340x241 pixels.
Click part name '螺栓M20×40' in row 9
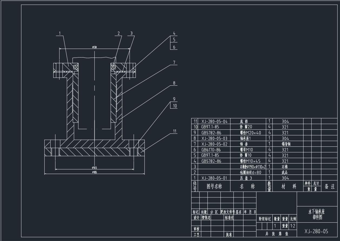click(250, 133)
